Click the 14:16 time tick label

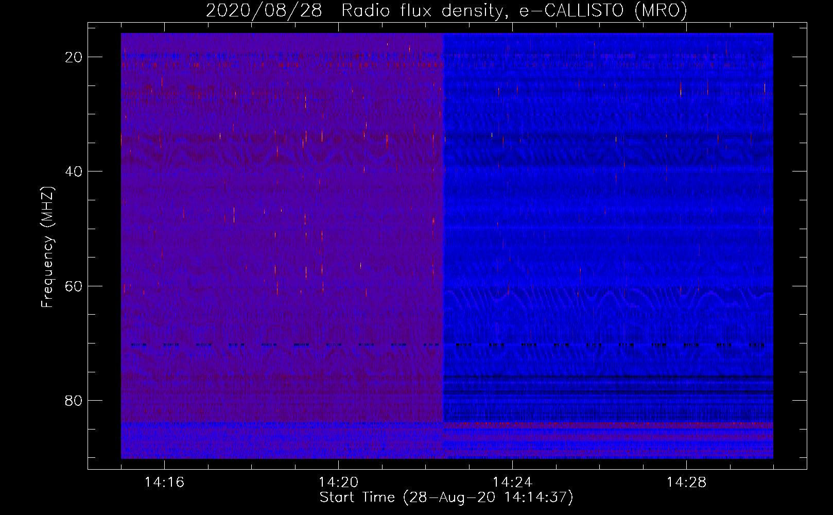click(164, 483)
